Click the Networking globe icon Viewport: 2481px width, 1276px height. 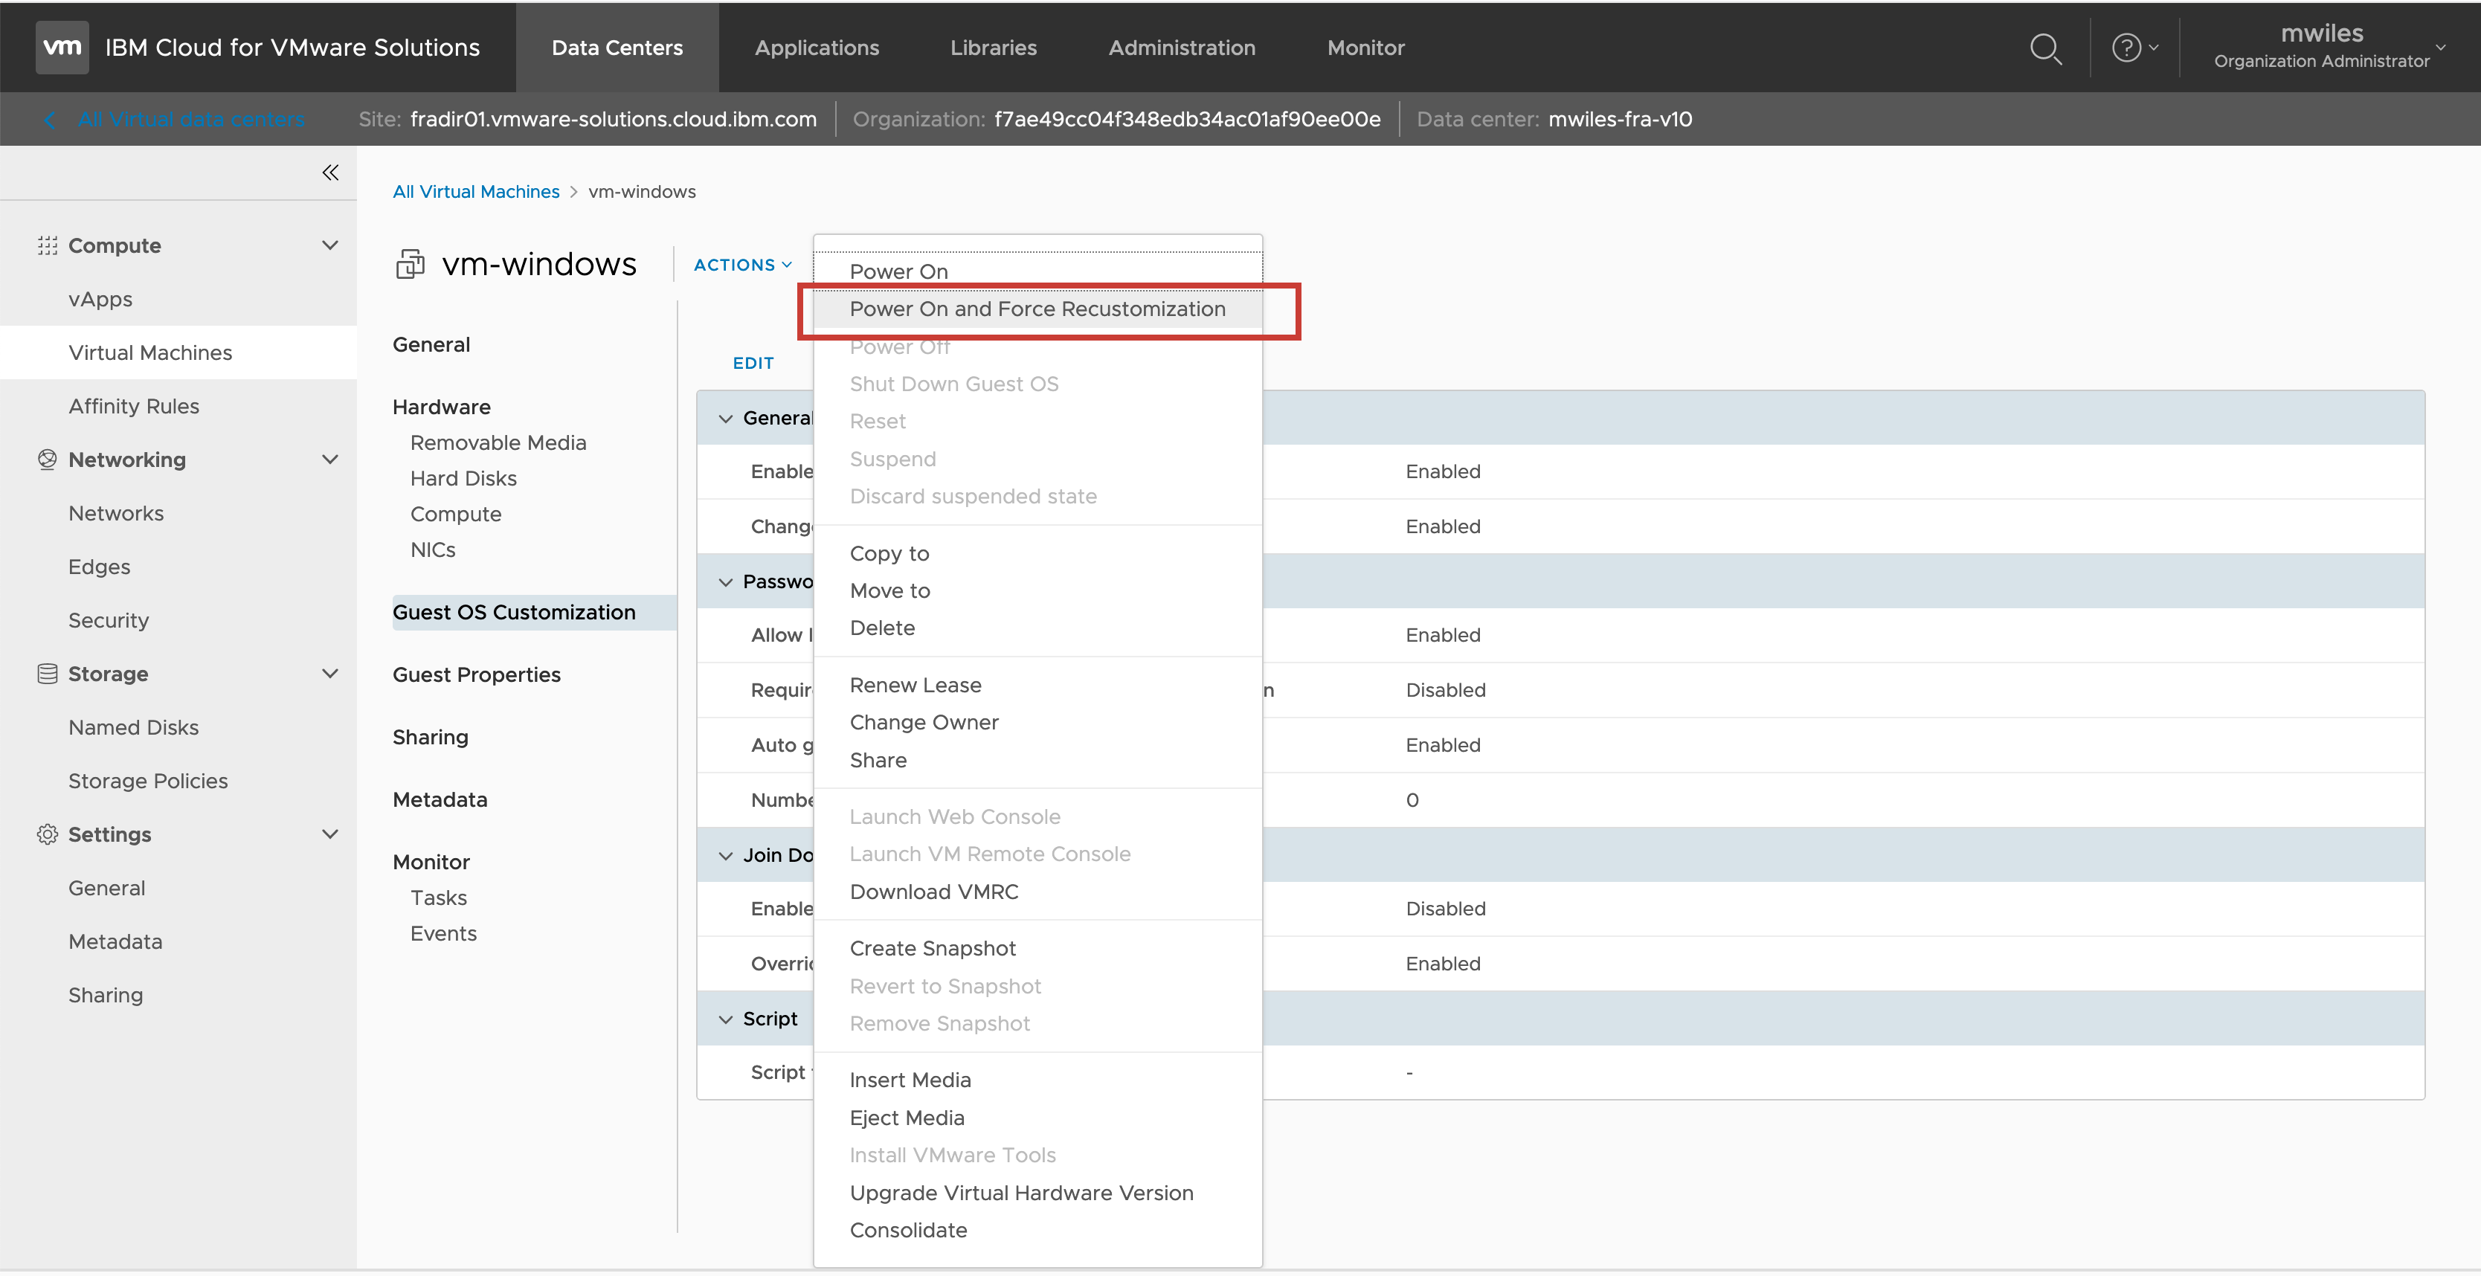47,460
